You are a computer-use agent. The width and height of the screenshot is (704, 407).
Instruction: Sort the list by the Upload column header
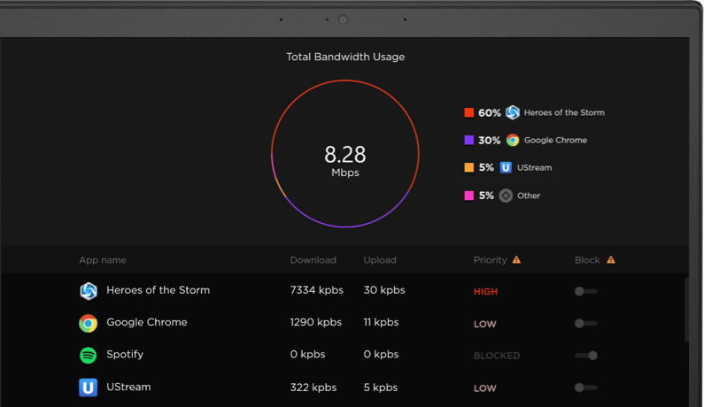click(x=380, y=260)
